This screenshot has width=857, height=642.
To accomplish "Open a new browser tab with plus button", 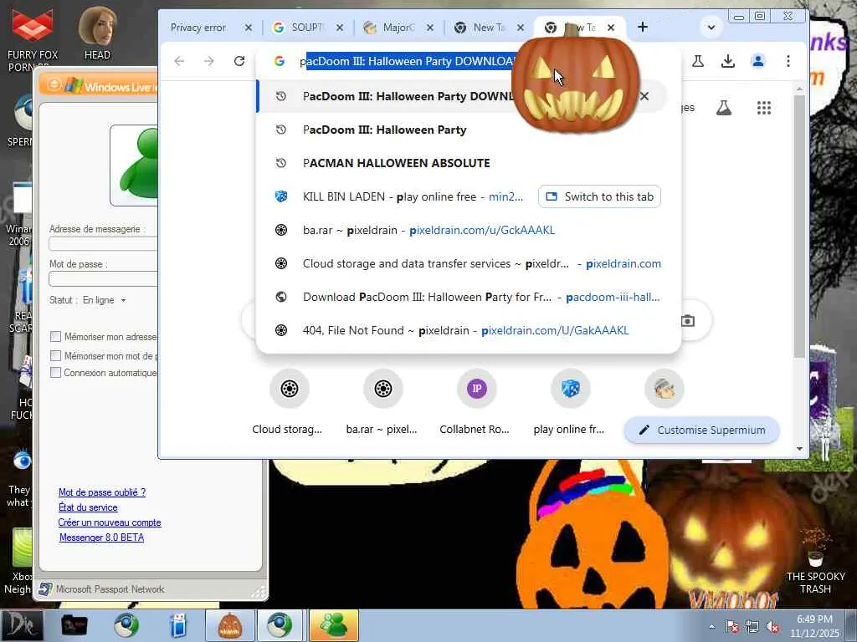I will point(642,27).
